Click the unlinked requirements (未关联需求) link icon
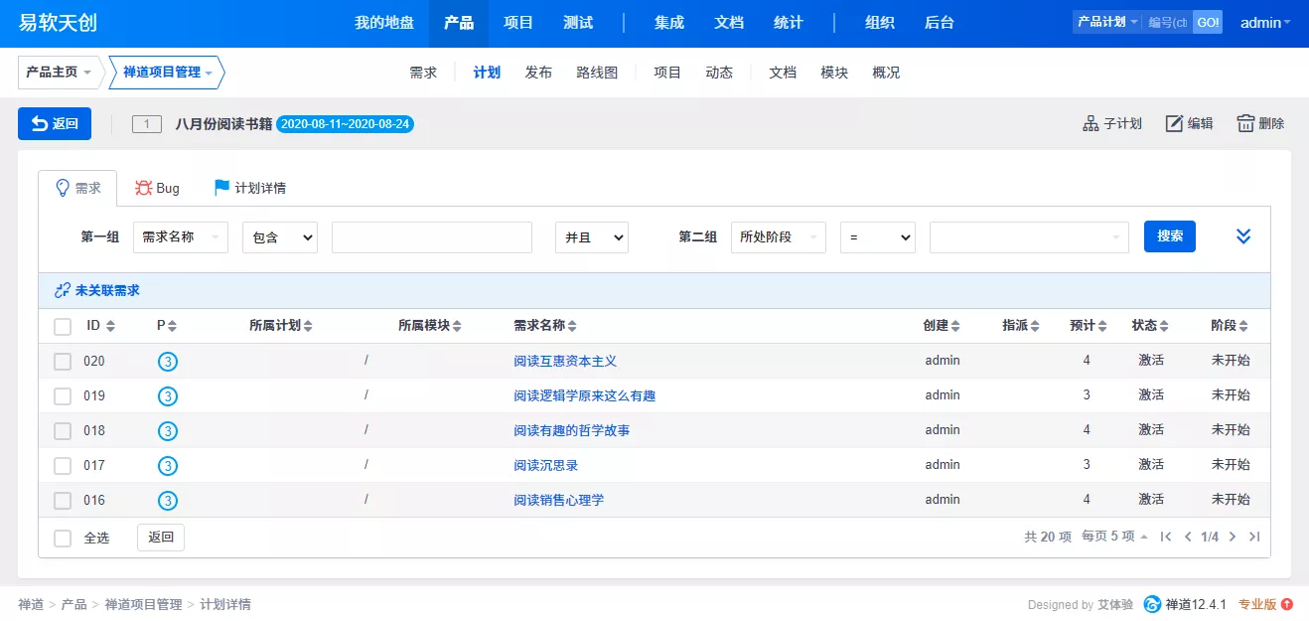 coord(63,291)
